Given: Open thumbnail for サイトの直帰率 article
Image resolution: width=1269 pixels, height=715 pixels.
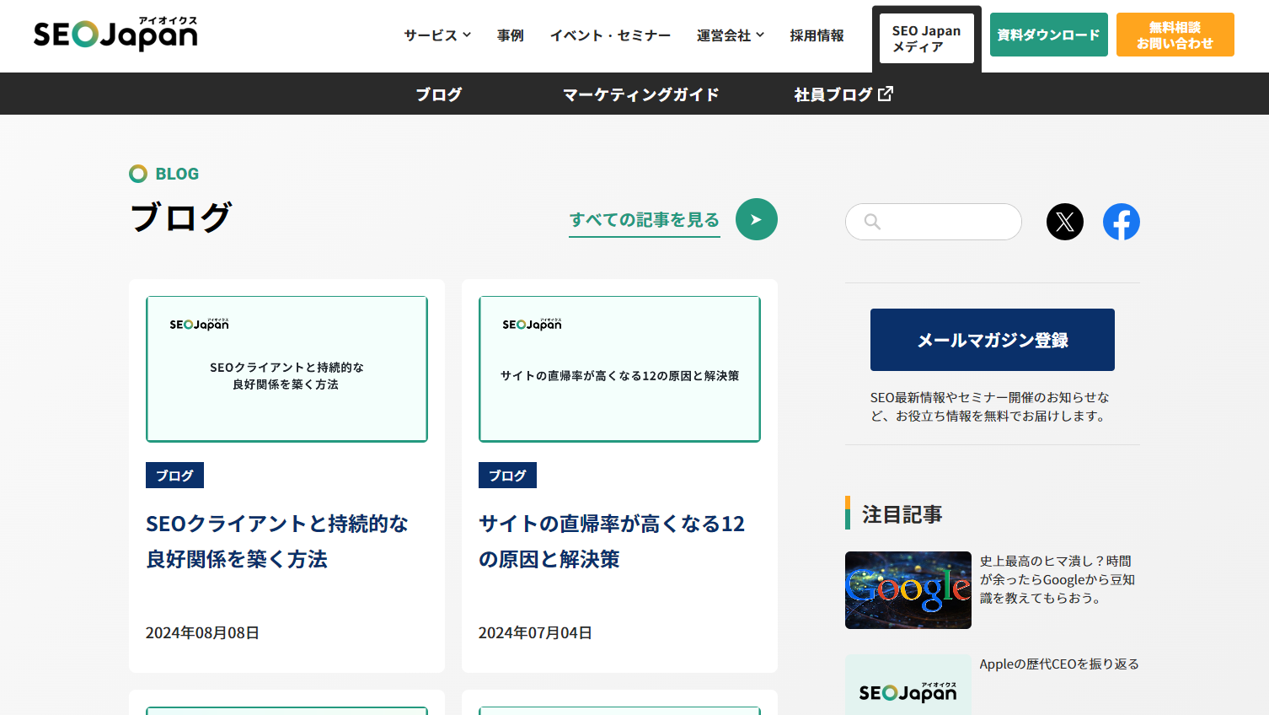Looking at the screenshot, I should [619, 369].
